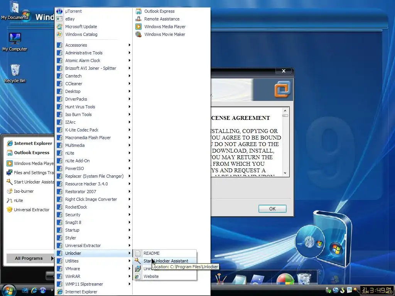This screenshot has height=296, width=395.
Task: Open the Recycle Bin desktop icon
Action: pos(15,74)
